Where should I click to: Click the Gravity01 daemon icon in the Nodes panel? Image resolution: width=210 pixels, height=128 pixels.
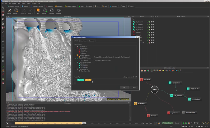pos(134,32)
